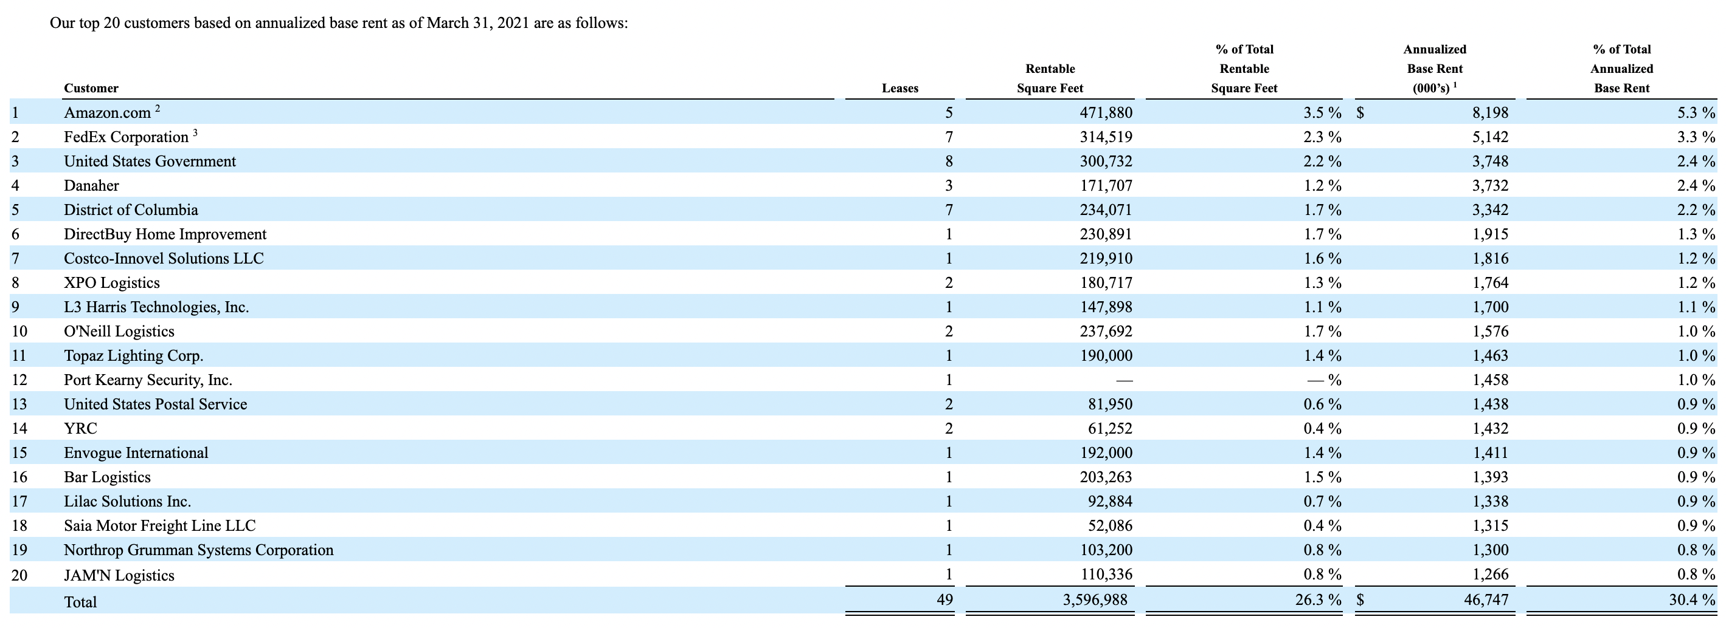Click the Customer column header

pos(91,87)
